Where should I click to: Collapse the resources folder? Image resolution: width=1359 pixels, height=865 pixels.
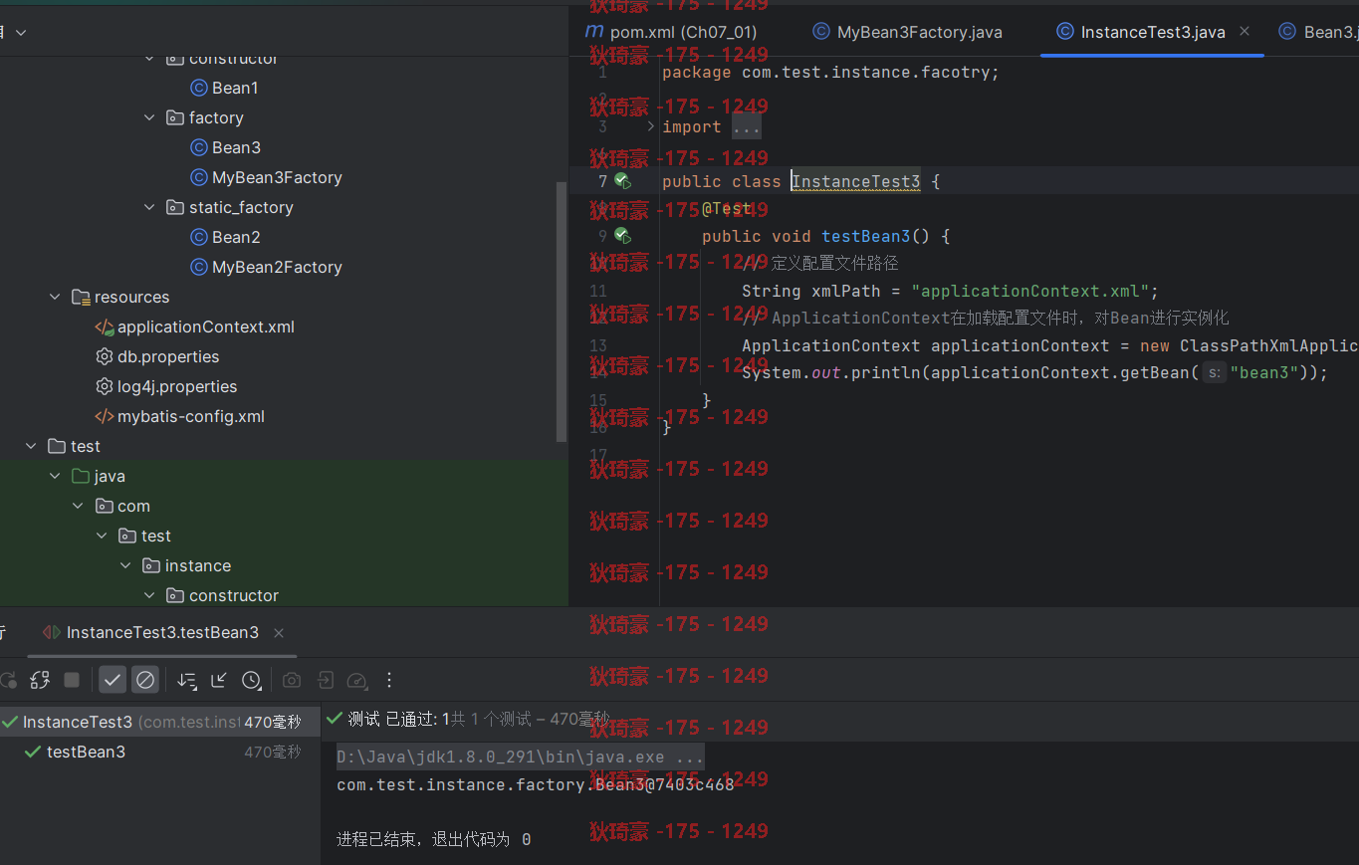56,297
